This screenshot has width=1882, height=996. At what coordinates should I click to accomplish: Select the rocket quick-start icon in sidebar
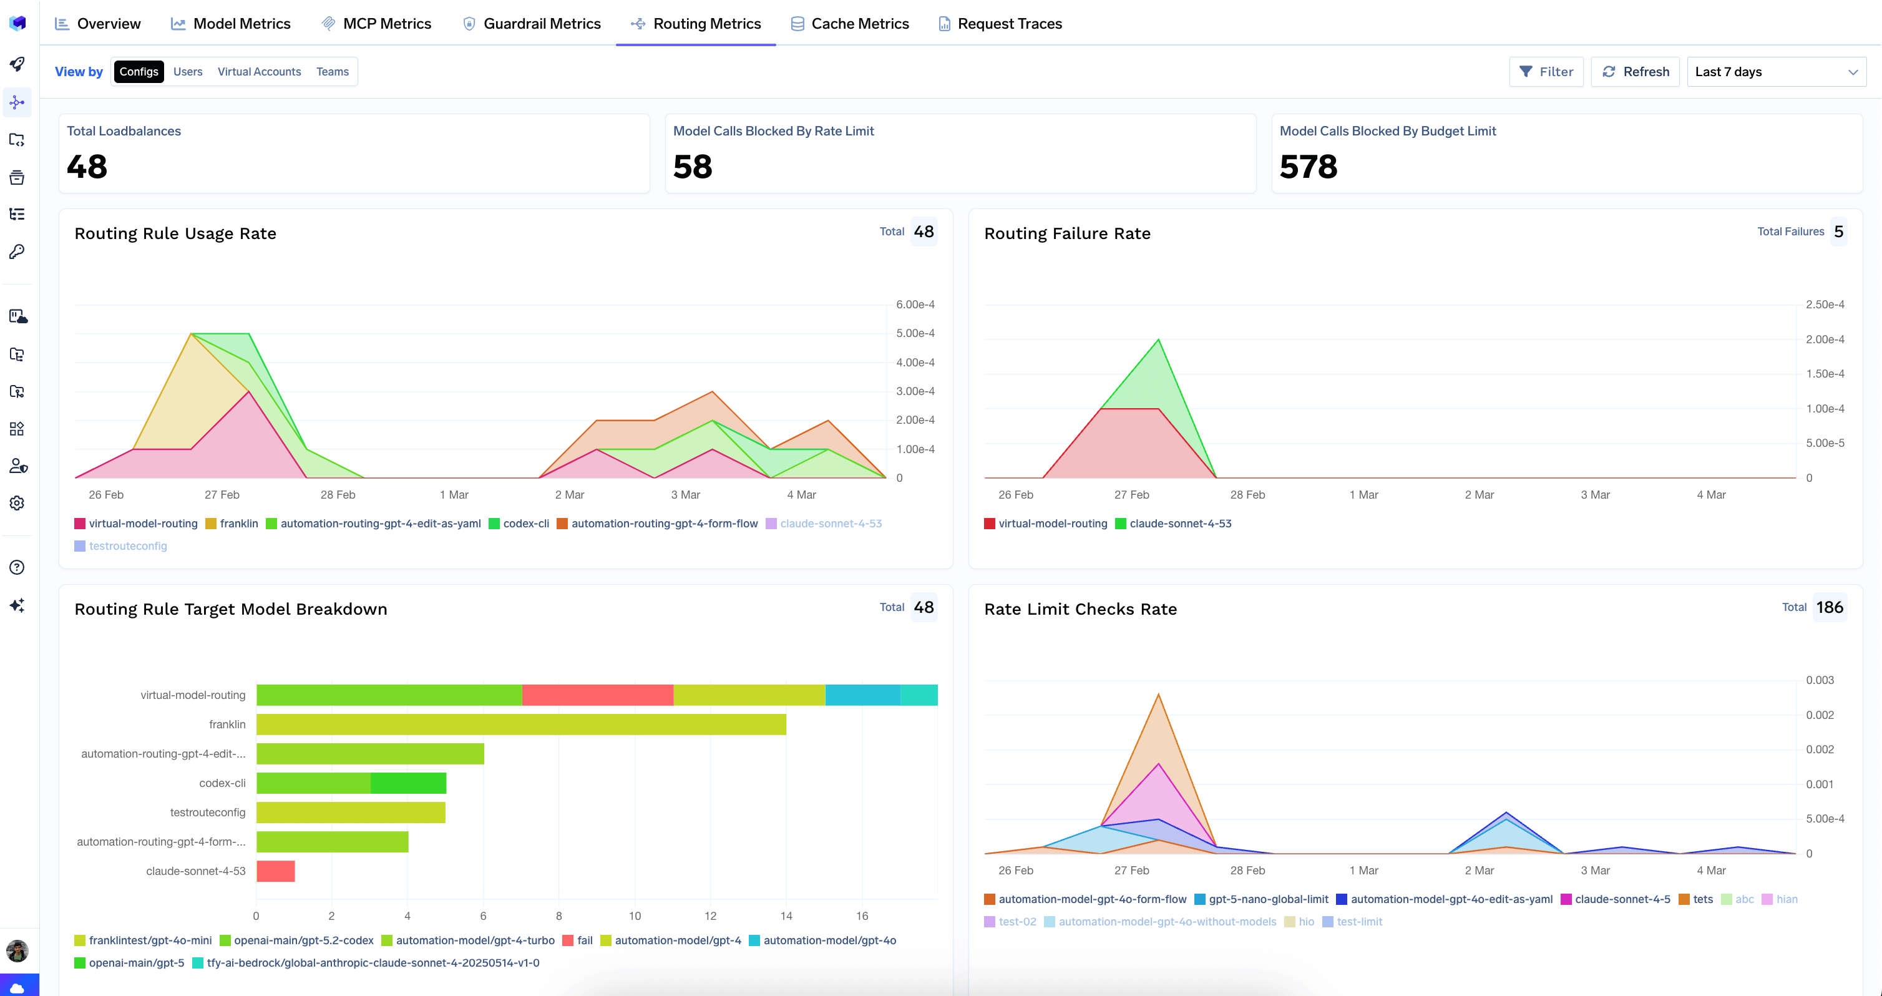point(17,64)
